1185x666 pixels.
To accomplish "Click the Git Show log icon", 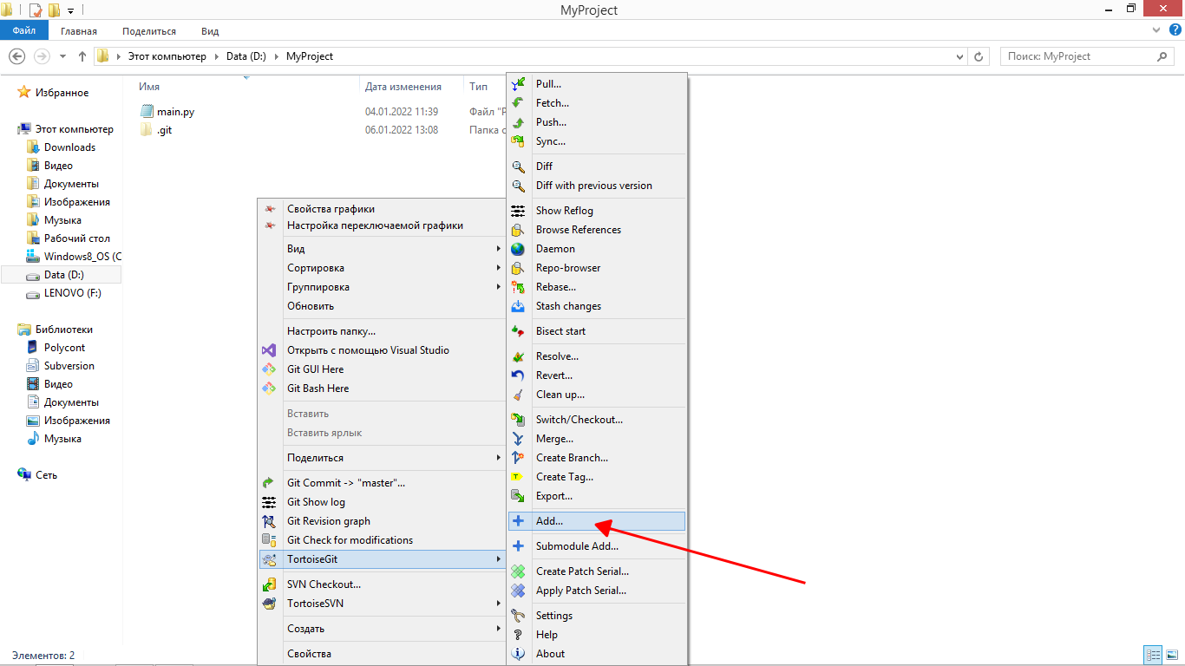I will 269,502.
